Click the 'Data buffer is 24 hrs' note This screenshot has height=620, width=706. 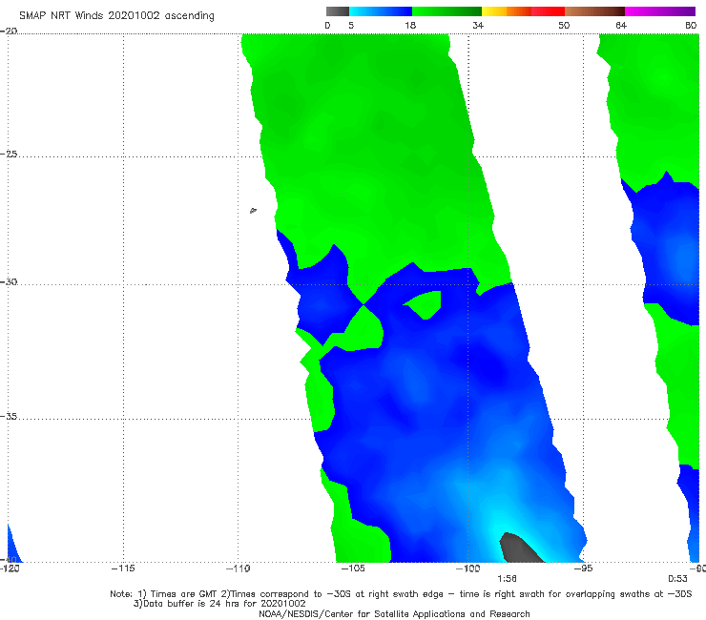(219, 604)
